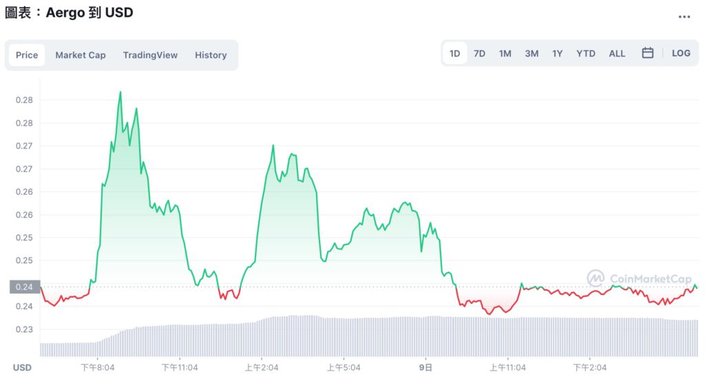Choose the 1Y time range
705x376 pixels.
[x=557, y=53]
